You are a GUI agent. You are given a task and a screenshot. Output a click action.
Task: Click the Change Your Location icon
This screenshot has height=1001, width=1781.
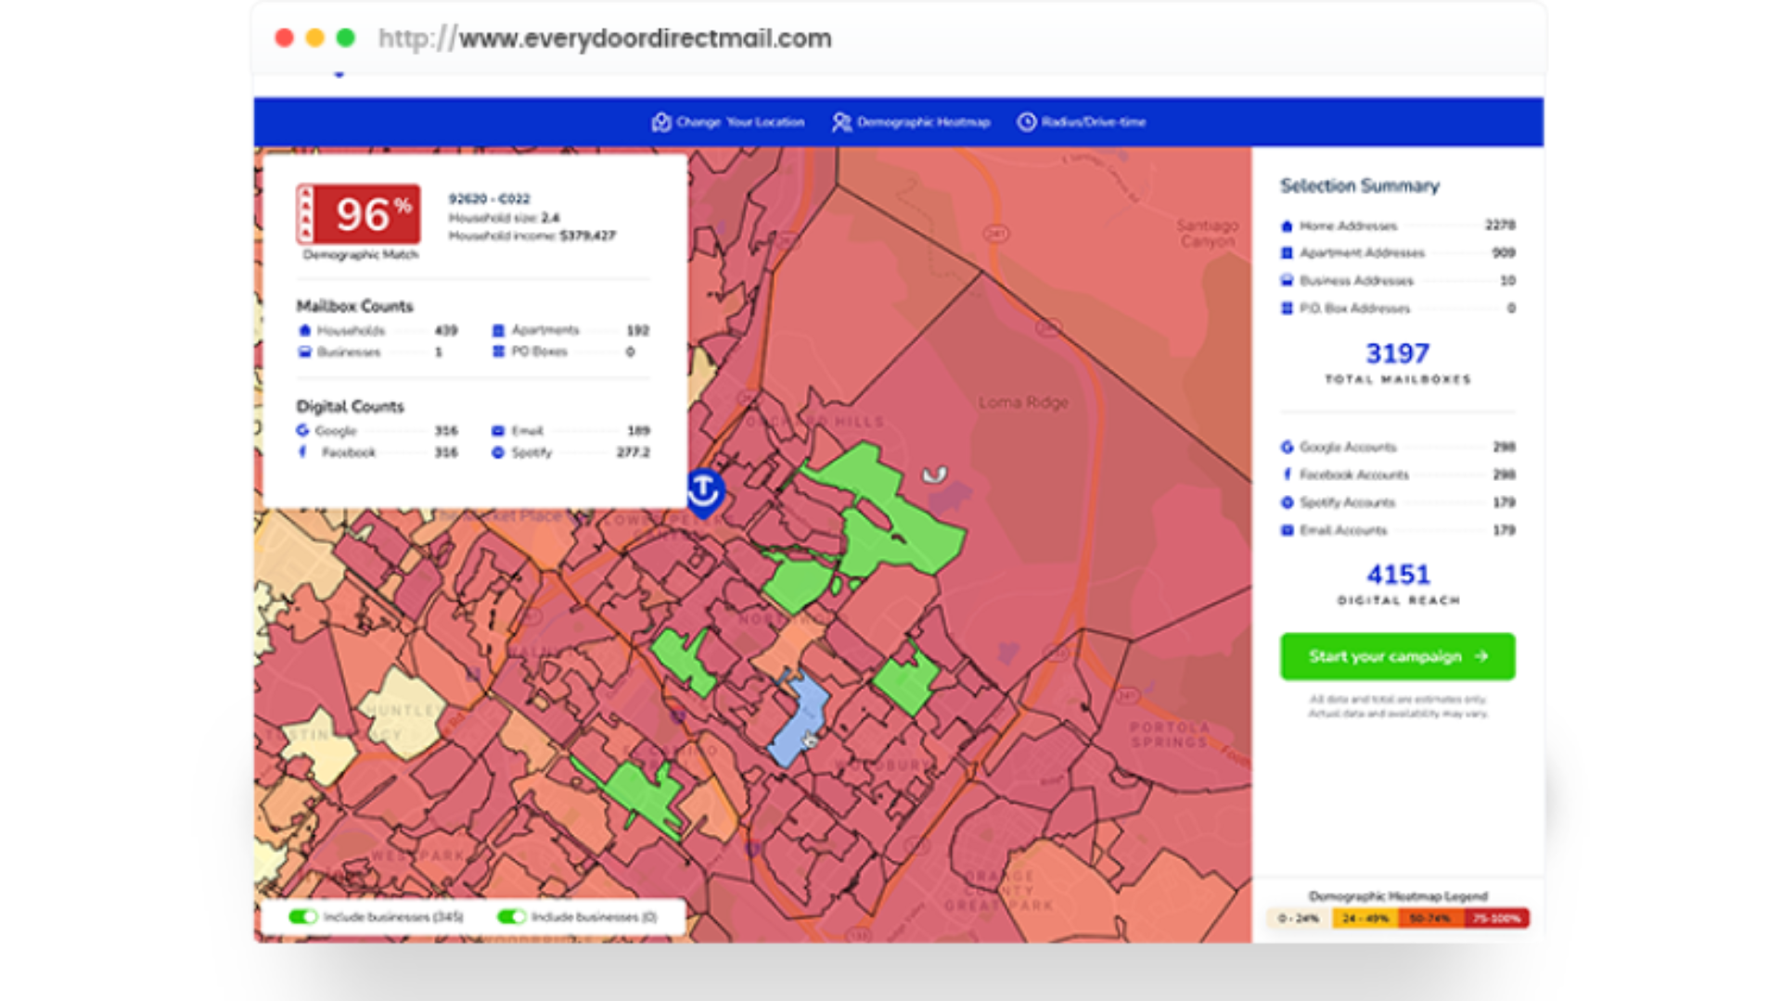660,122
